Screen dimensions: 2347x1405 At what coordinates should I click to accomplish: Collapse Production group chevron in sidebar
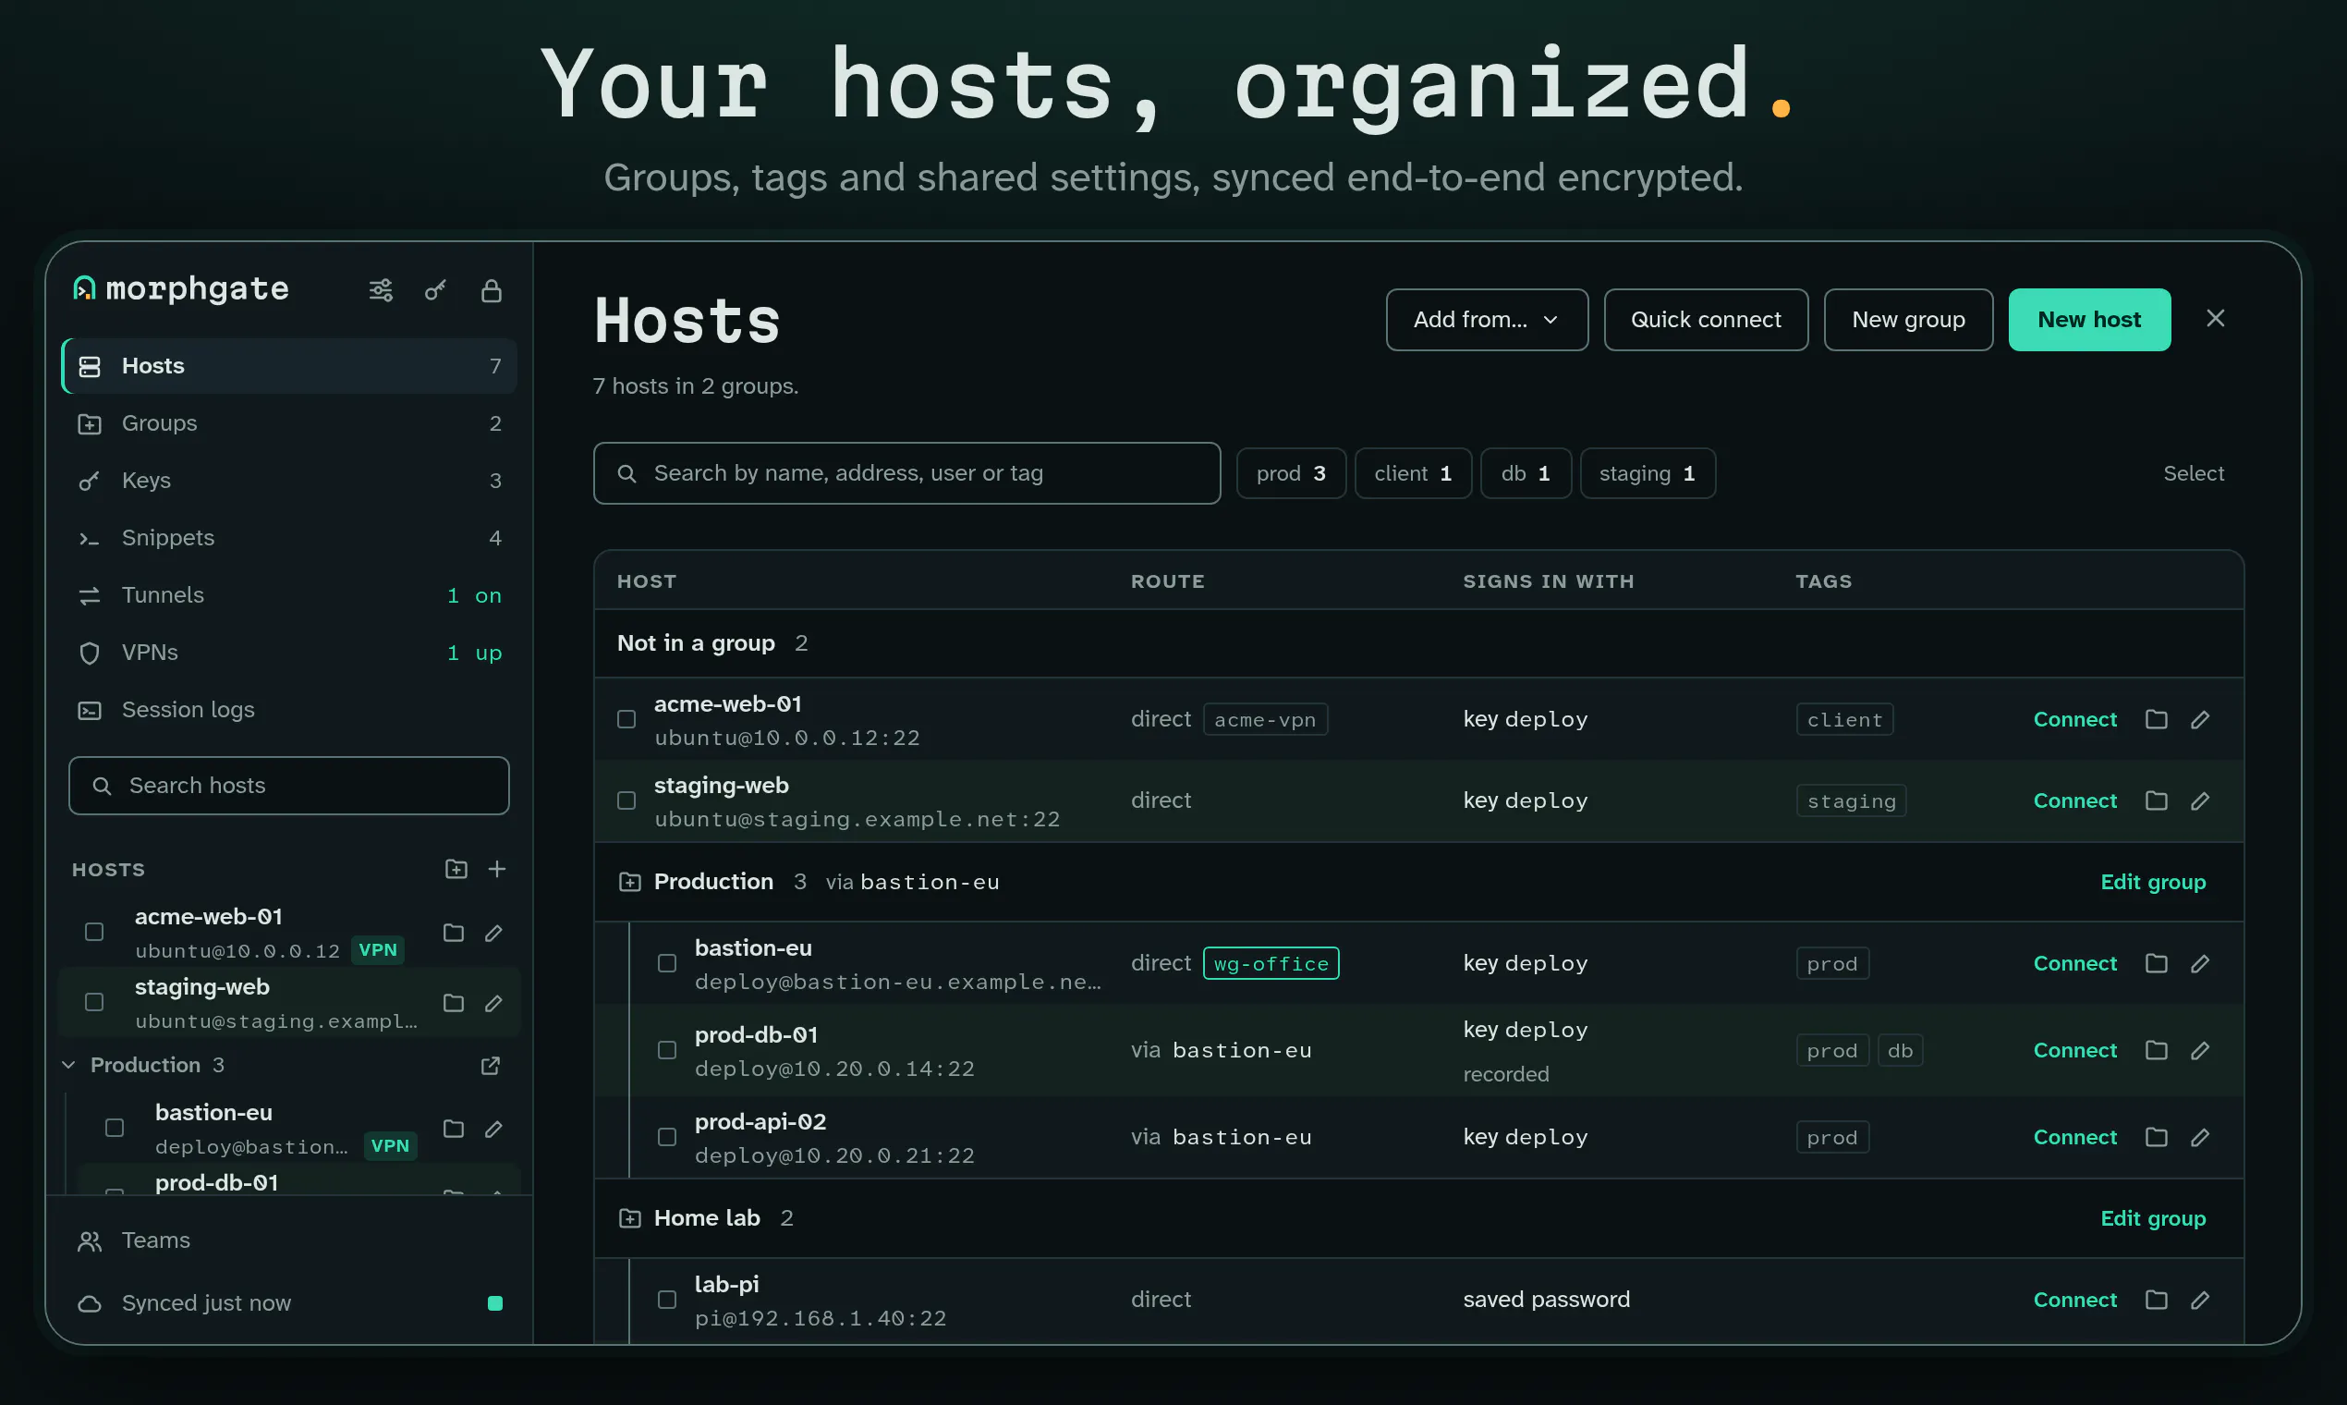point(68,1065)
